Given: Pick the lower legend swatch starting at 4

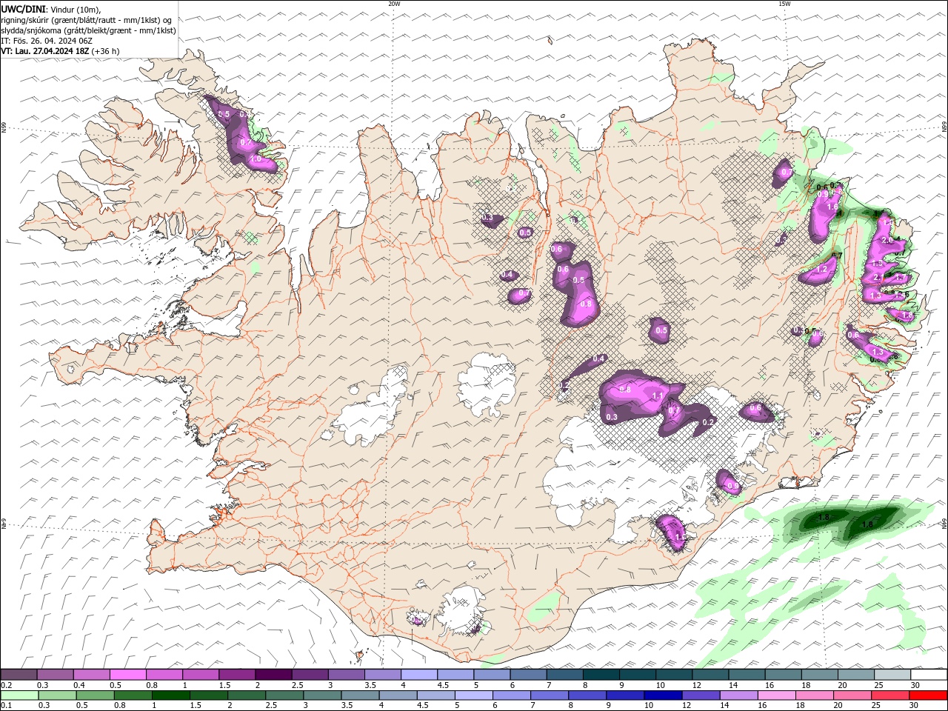Looking at the screenshot, I should pyautogui.click(x=398, y=695).
